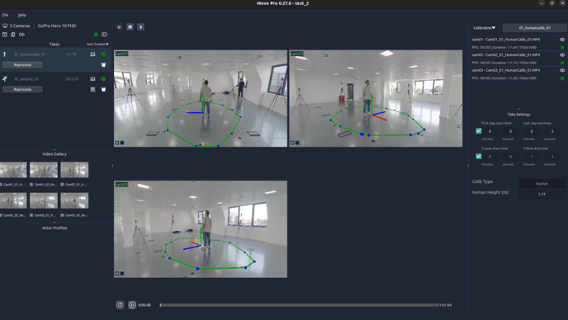Toggle visibility eye for cam01 video
Screen dimensions: 568x320
click(562, 40)
